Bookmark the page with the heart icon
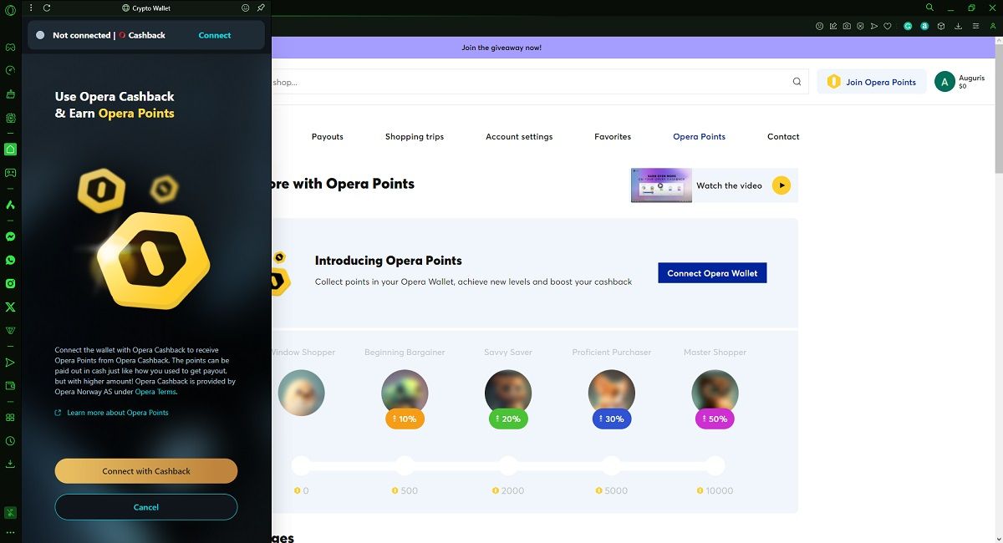Image resolution: width=1003 pixels, height=543 pixels. (888, 26)
